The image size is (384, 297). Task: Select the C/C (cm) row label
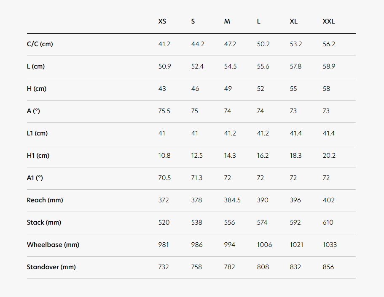point(40,44)
